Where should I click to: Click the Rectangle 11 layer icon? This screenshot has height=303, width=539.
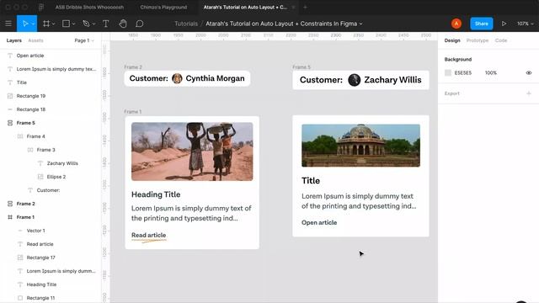coord(20,298)
